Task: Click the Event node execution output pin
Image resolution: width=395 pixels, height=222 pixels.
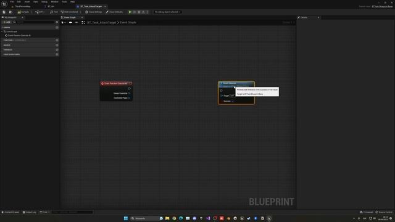Action: point(129,88)
